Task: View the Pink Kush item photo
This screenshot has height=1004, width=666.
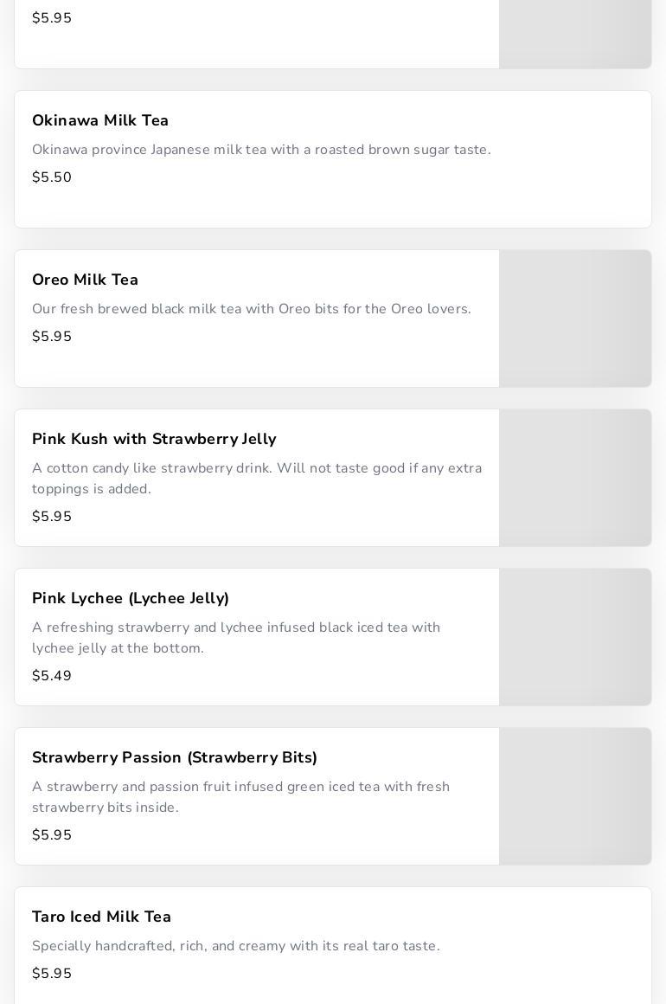Action: pos(575,478)
